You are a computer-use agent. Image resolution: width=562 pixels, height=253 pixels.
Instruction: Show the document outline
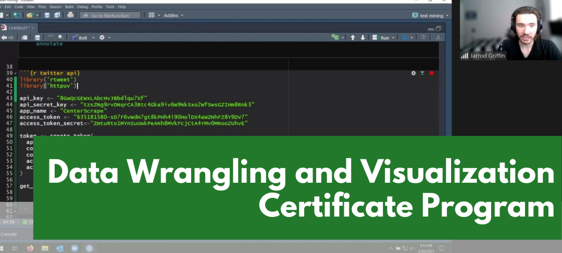pos(423,37)
